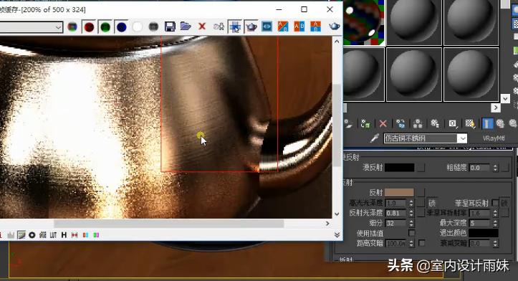Toggle the blue channel button
Screen dimensions: 518x281
pyautogui.click(x=121, y=27)
